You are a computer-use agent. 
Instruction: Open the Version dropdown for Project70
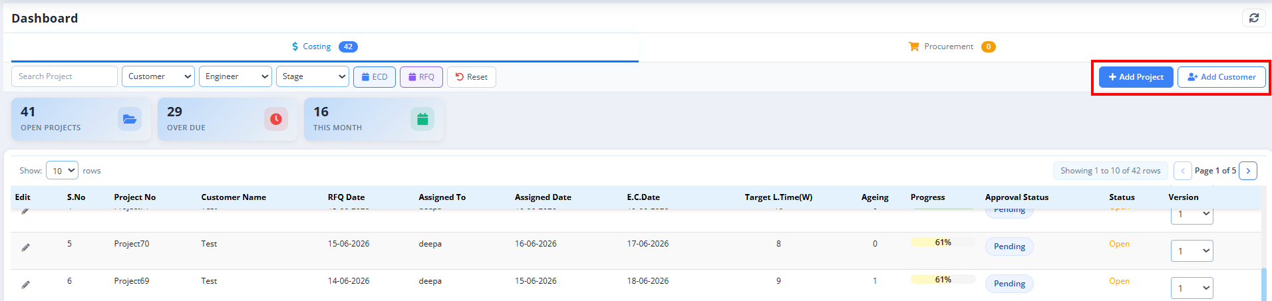tap(1192, 251)
